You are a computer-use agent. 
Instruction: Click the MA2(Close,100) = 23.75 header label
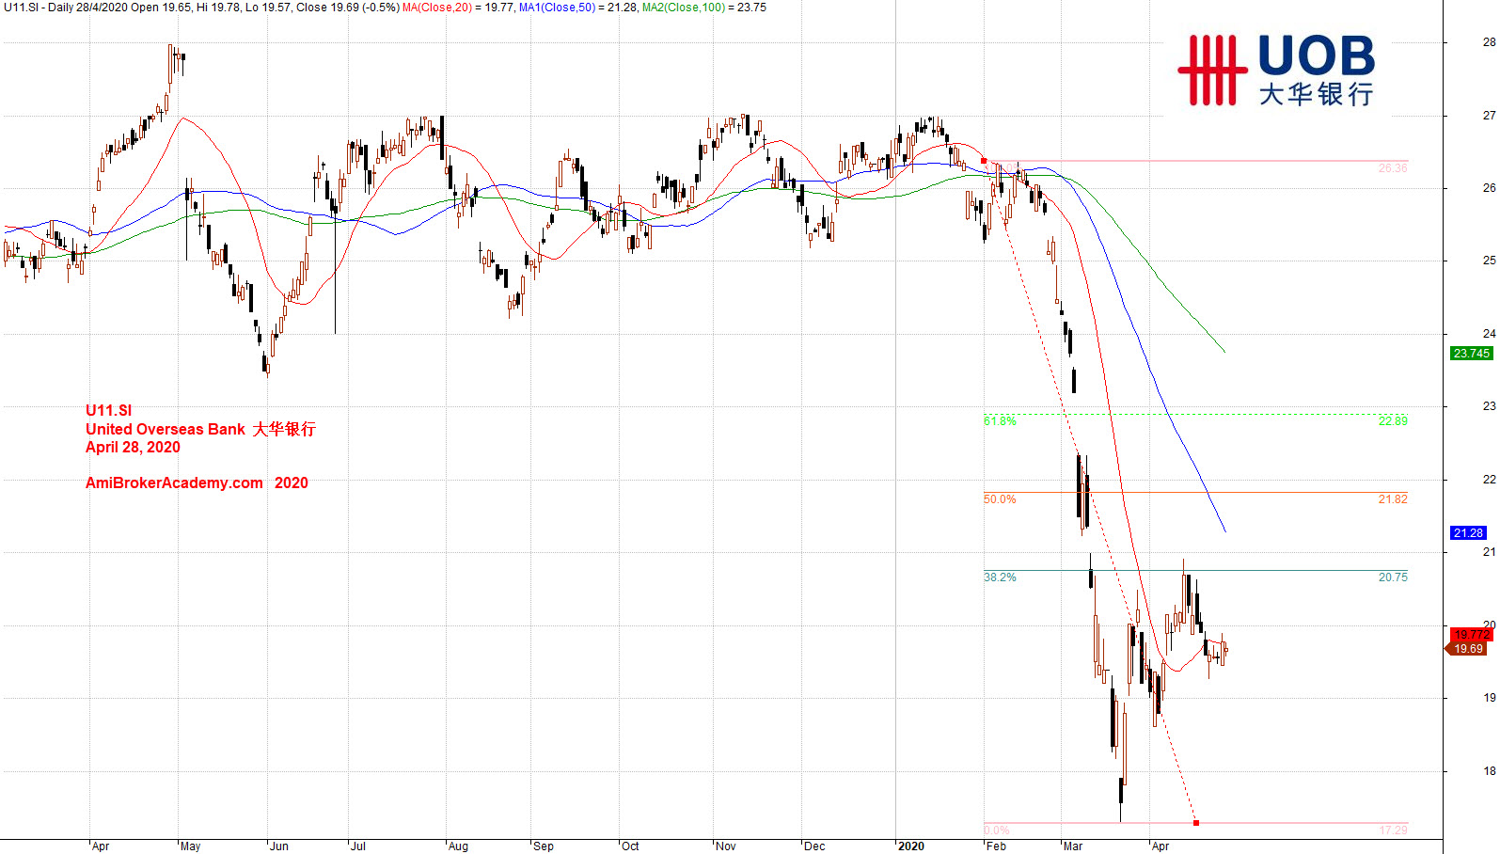(704, 8)
